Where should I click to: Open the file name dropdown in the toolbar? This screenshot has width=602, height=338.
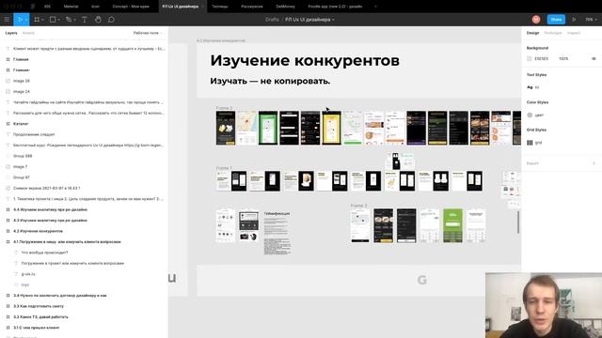(333, 20)
